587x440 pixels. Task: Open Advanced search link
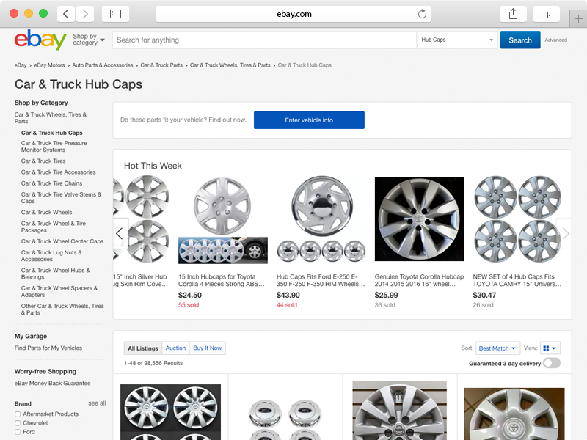(x=555, y=40)
